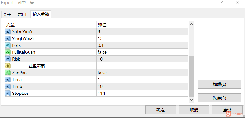Click the help question mark in title bar
Screen dimensions: 245x118
point(222,2)
